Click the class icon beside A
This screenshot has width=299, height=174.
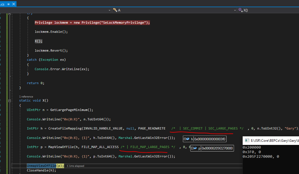coord(115,10)
